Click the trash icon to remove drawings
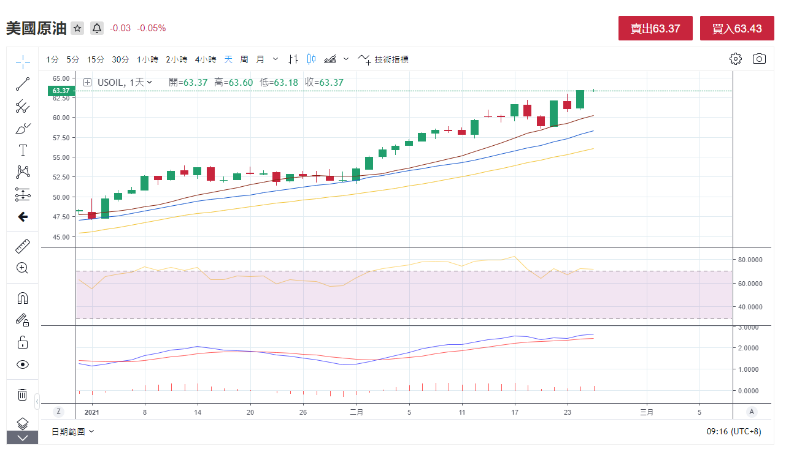 (23, 394)
